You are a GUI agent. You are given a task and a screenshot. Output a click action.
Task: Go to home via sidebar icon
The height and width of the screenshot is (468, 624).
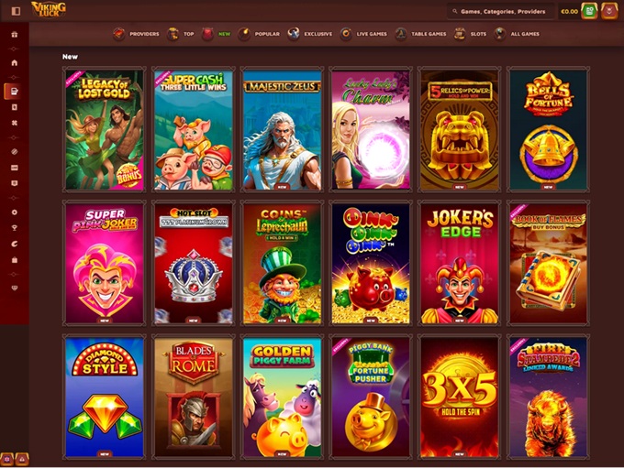tap(14, 62)
